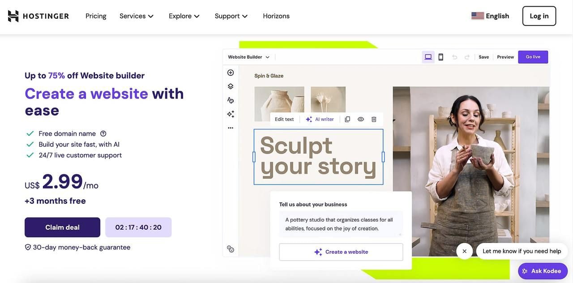Click the Create a website button
The image size is (573, 283).
click(x=341, y=252)
